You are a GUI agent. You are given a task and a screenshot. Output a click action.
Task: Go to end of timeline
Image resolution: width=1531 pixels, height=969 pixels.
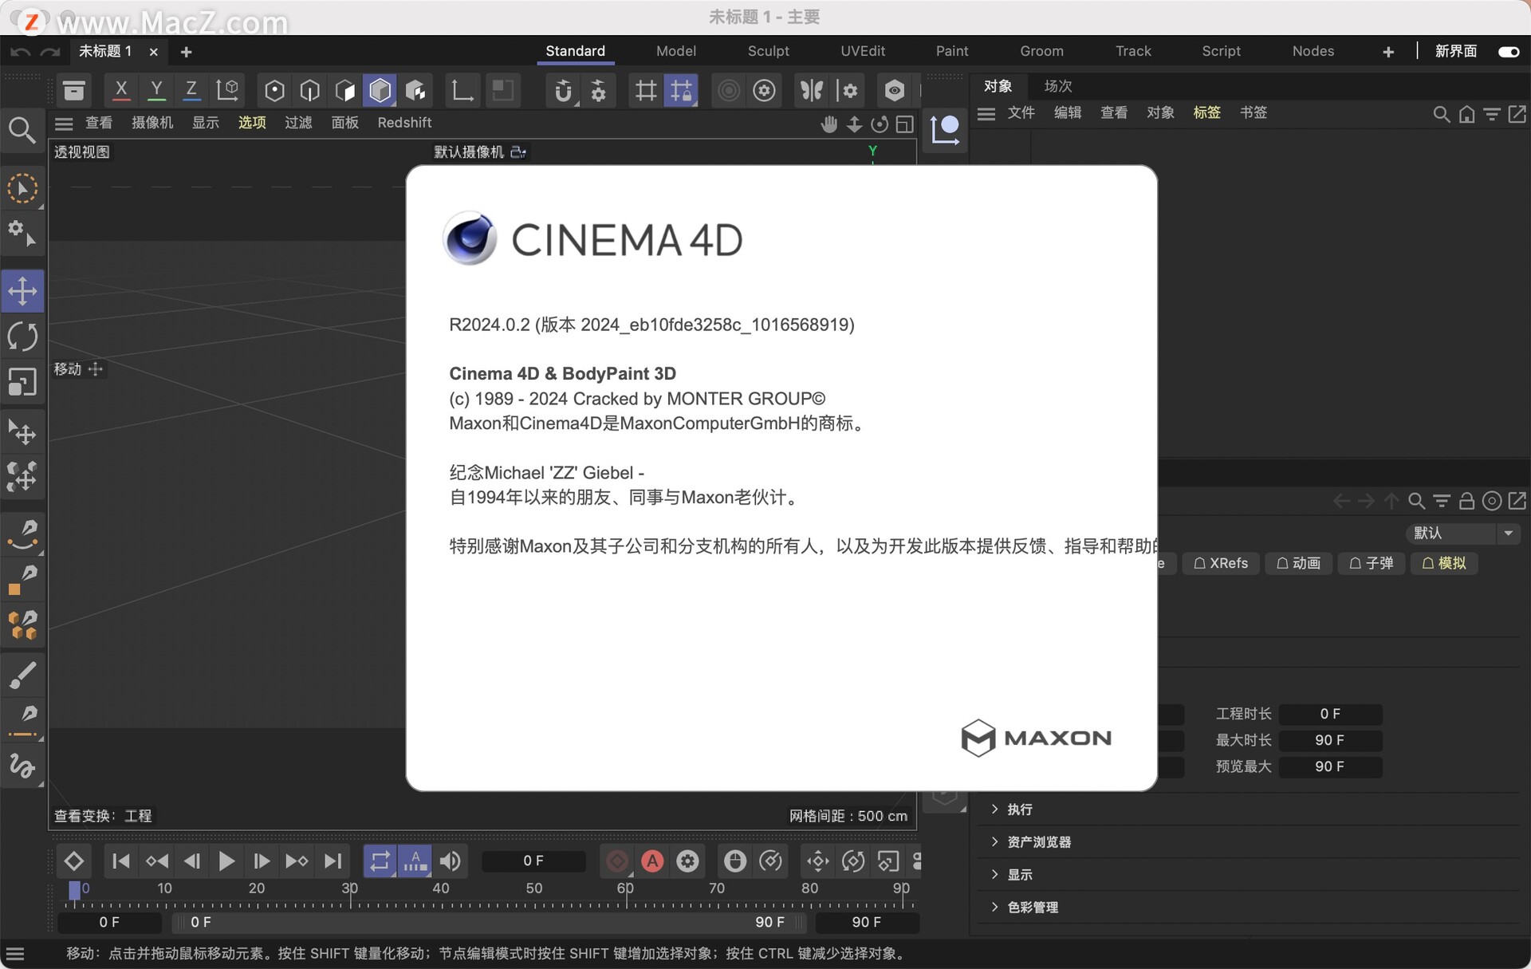pyautogui.click(x=333, y=861)
